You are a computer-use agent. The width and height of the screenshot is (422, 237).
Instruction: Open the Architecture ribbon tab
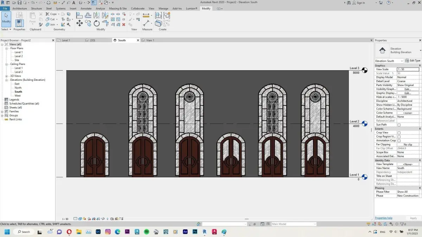tap(19, 8)
